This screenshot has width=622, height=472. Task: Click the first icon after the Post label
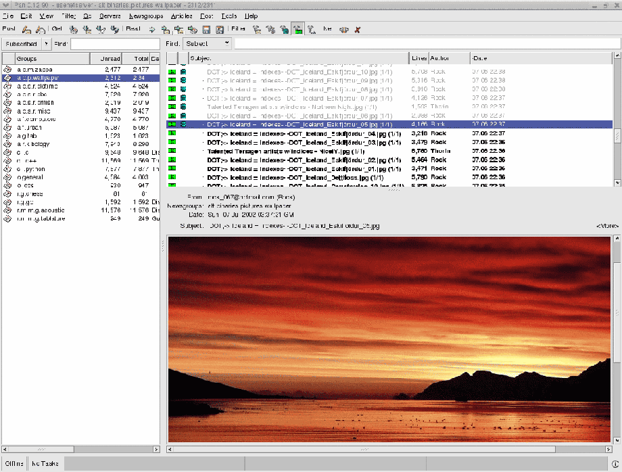click(26, 30)
